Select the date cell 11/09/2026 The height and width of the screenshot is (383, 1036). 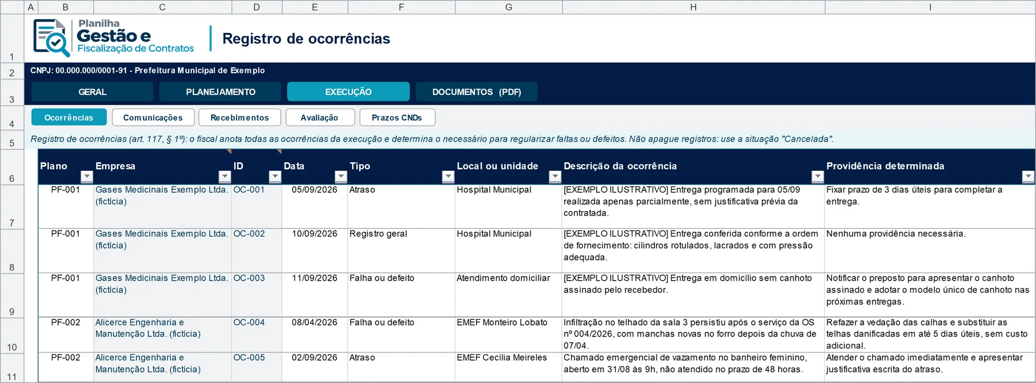[315, 295]
